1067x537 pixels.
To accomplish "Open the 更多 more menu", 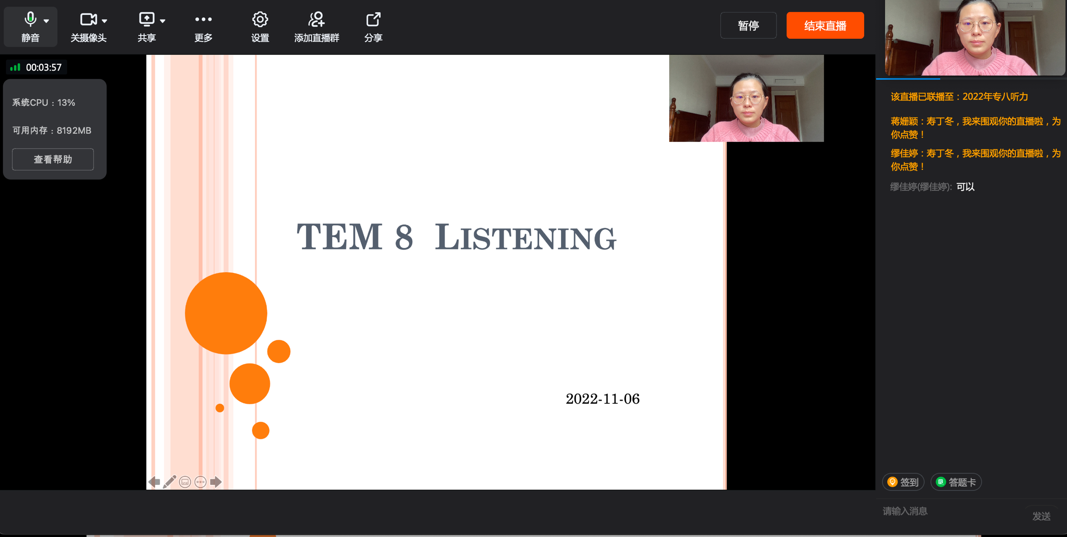I will tap(203, 27).
